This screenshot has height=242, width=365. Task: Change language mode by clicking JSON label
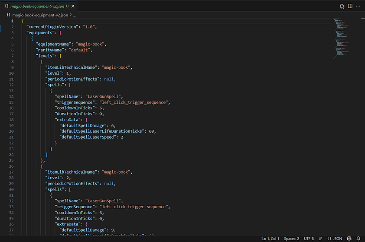pyautogui.click(x=338, y=239)
